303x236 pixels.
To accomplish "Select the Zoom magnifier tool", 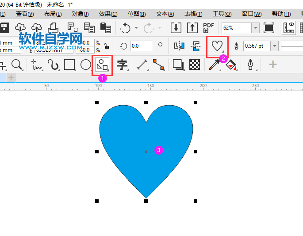I will (x=17, y=65).
